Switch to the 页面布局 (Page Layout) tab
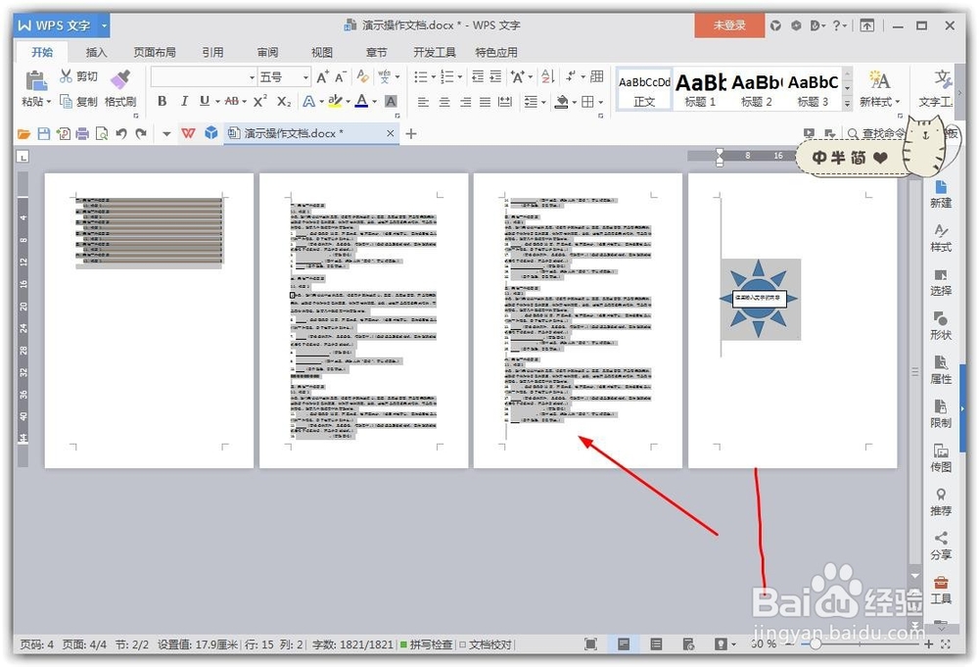Viewport: 979px width, 667px height. click(x=155, y=53)
